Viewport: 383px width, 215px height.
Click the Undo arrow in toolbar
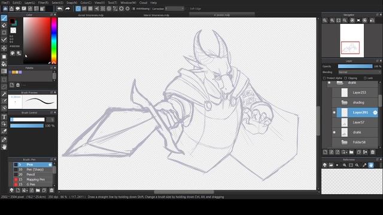tap(60, 8)
